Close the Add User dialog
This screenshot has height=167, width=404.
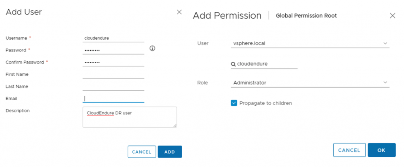[179, 12]
